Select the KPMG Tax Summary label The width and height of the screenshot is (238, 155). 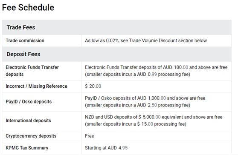click(27, 148)
